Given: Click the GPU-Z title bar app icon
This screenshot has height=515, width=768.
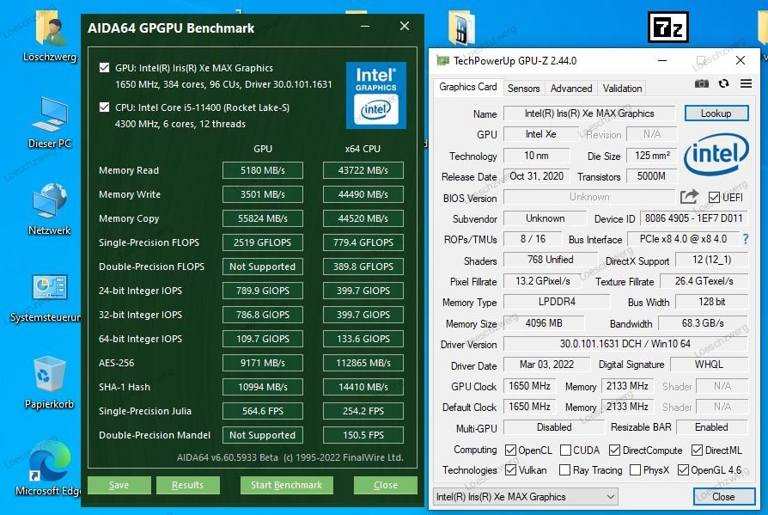Looking at the screenshot, I should coord(442,61).
